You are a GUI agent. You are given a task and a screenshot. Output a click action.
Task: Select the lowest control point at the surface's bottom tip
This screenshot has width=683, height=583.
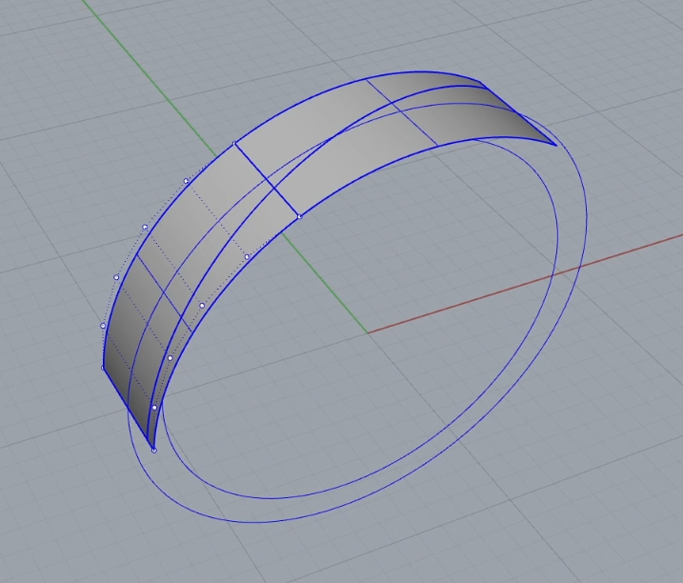[153, 450]
